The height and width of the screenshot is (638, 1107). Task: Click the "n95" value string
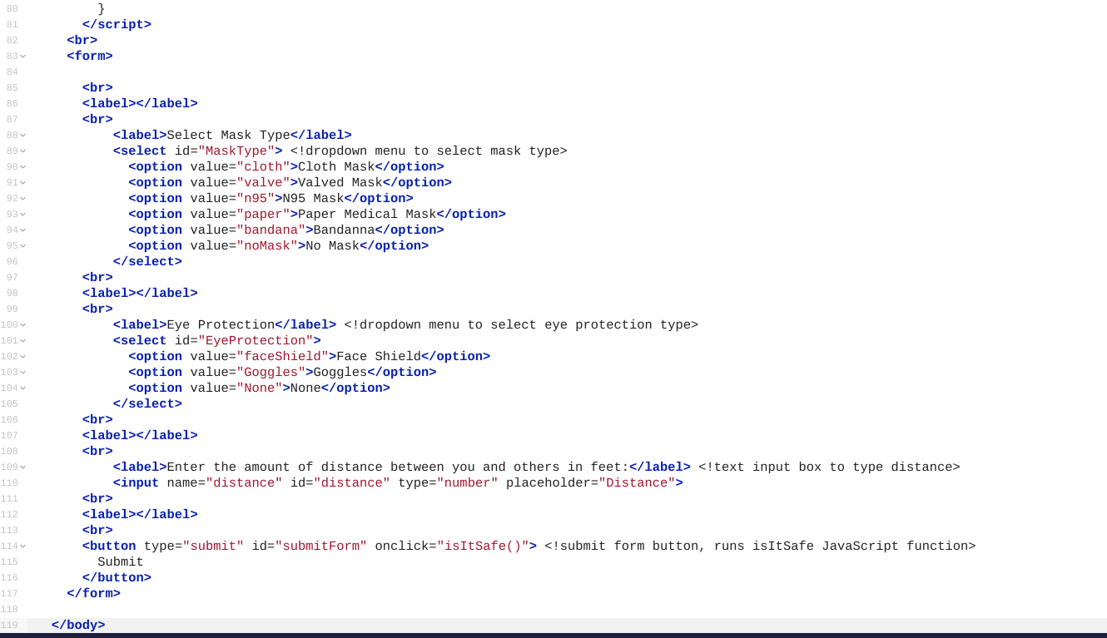pos(256,199)
